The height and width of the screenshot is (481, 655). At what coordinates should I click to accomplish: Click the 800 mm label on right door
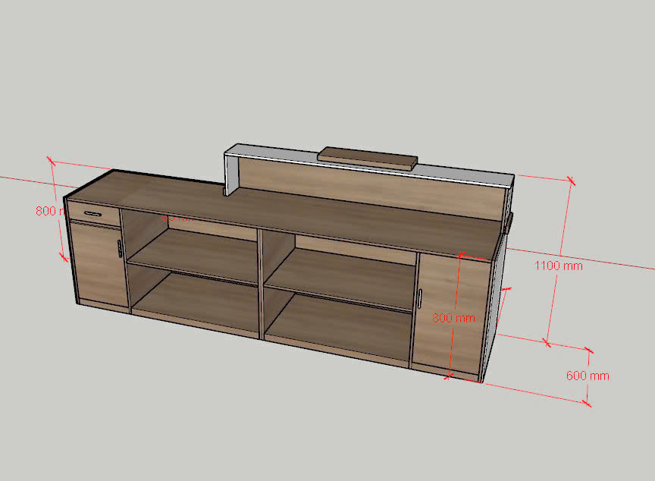[x=453, y=318]
